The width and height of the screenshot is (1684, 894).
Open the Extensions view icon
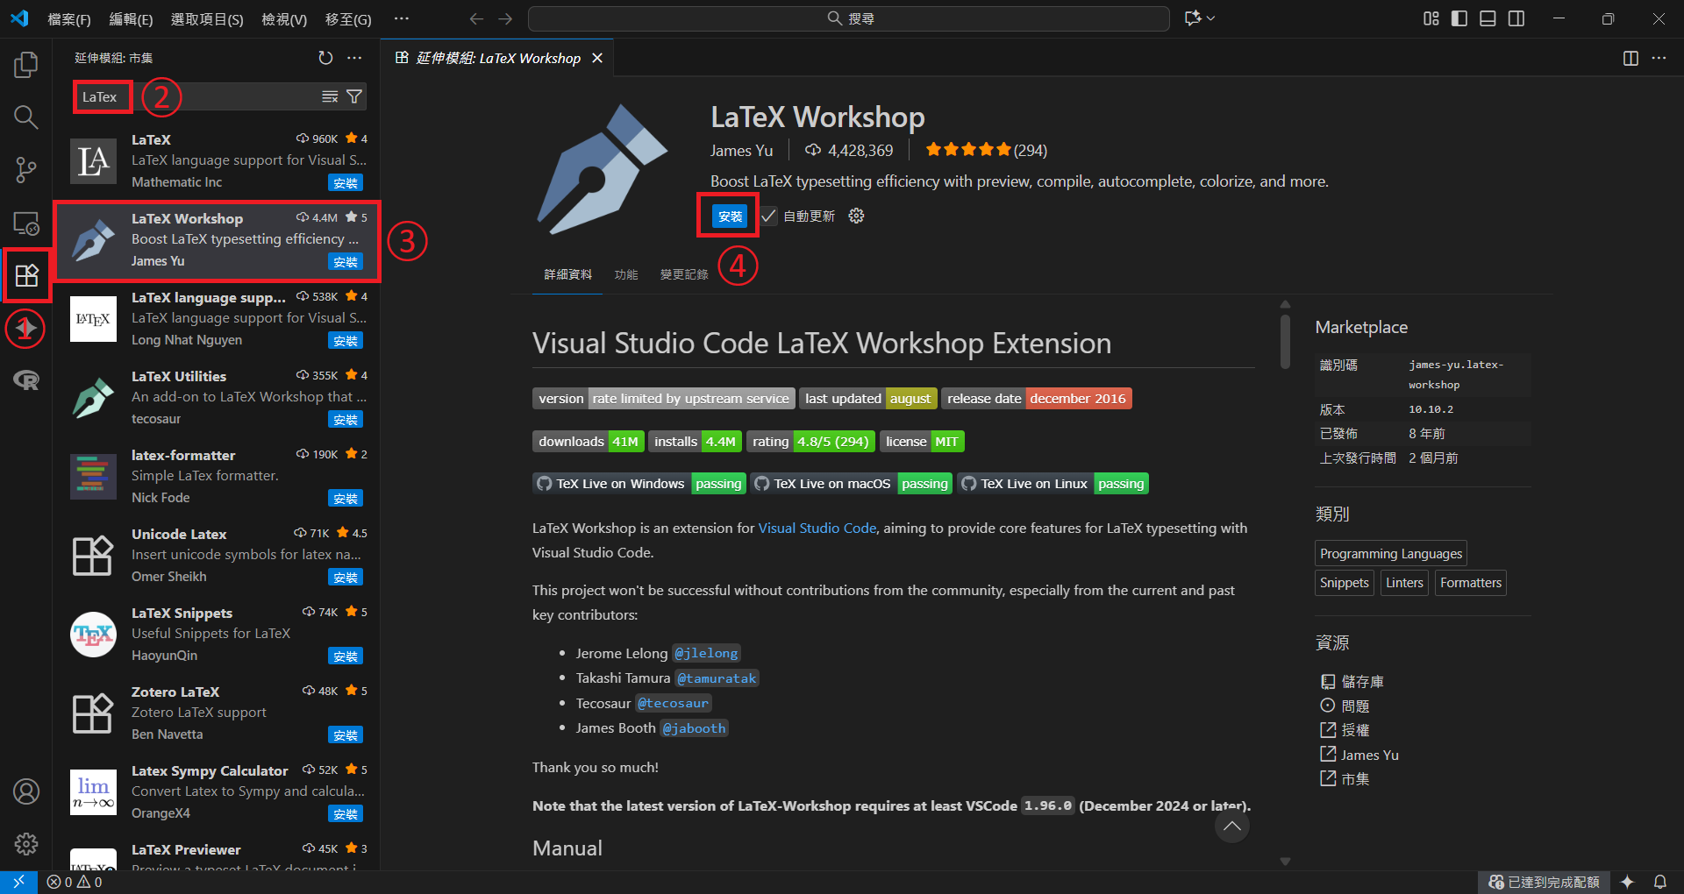[x=26, y=275]
